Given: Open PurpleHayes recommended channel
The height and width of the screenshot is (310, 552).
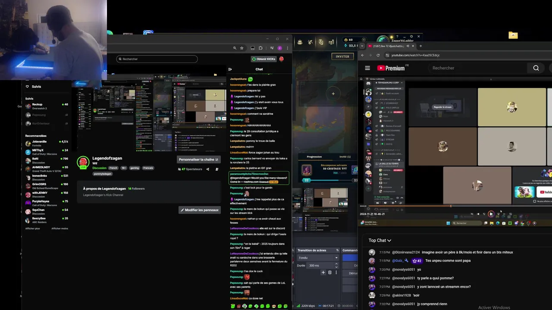Looking at the screenshot, I should click(47, 203).
